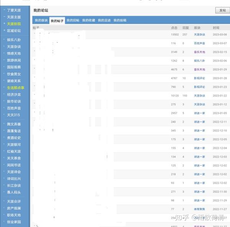Visit 国际观察 board in sidebar
Viewport: 230px width, 227px height.
coord(14,67)
